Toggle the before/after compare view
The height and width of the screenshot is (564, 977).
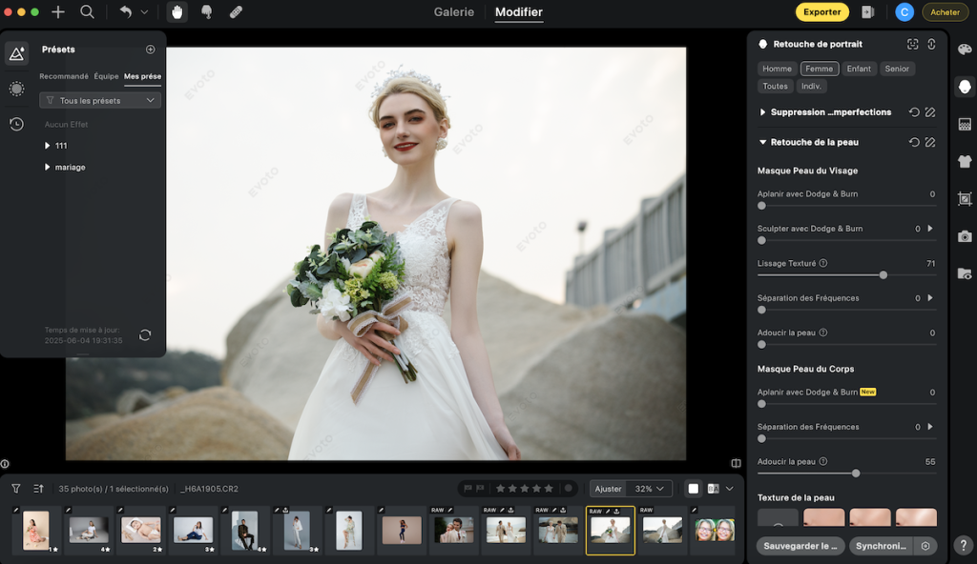(x=713, y=489)
